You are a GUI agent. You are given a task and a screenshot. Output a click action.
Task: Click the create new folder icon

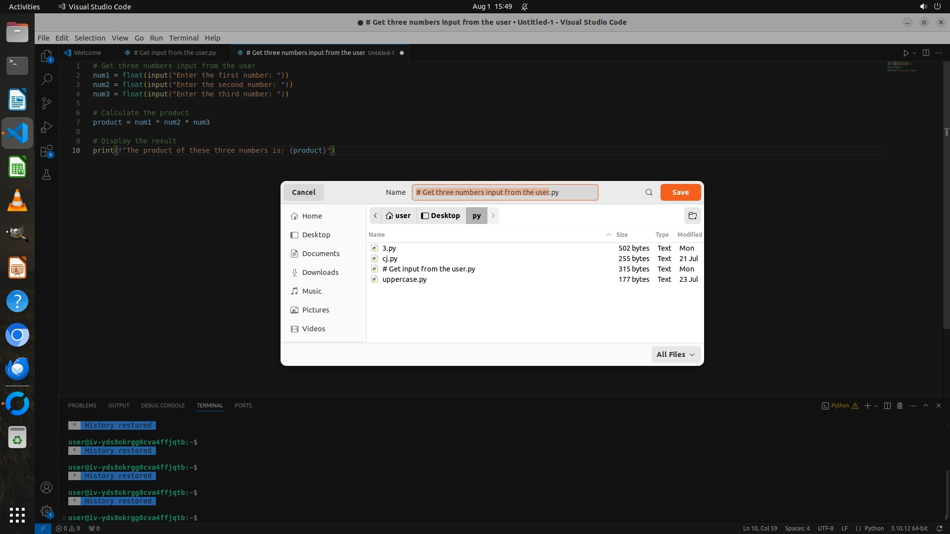[x=692, y=216]
